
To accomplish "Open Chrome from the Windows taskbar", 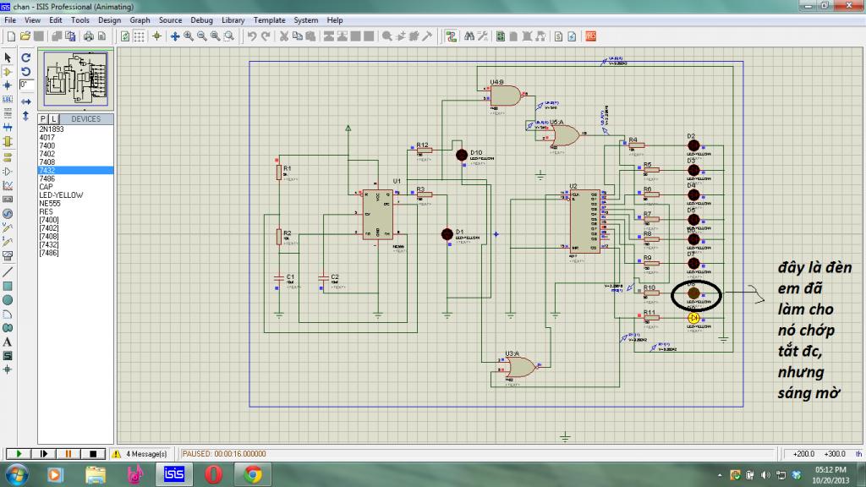I will click(253, 474).
